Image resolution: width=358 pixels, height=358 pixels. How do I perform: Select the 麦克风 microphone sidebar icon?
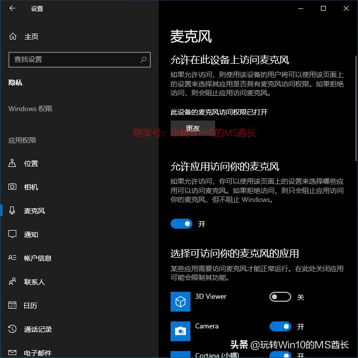12,210
